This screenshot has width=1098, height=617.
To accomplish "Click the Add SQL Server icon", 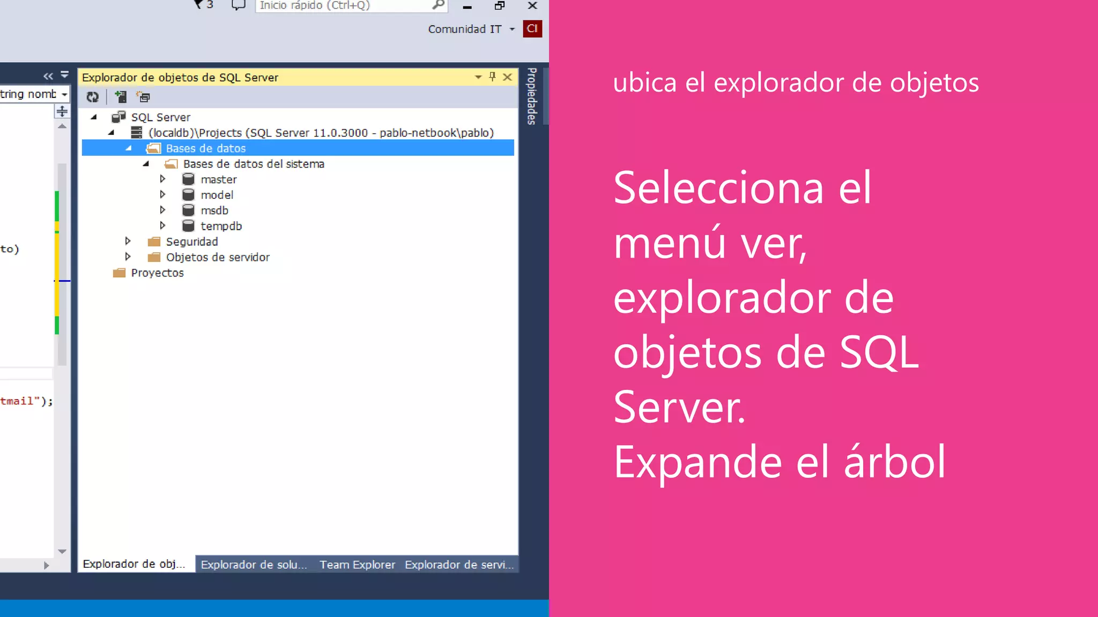I will pos(121,97).
